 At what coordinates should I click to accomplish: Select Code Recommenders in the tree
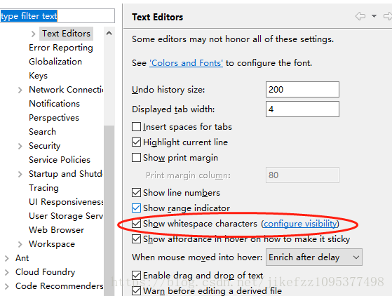(x=59, y=285)
